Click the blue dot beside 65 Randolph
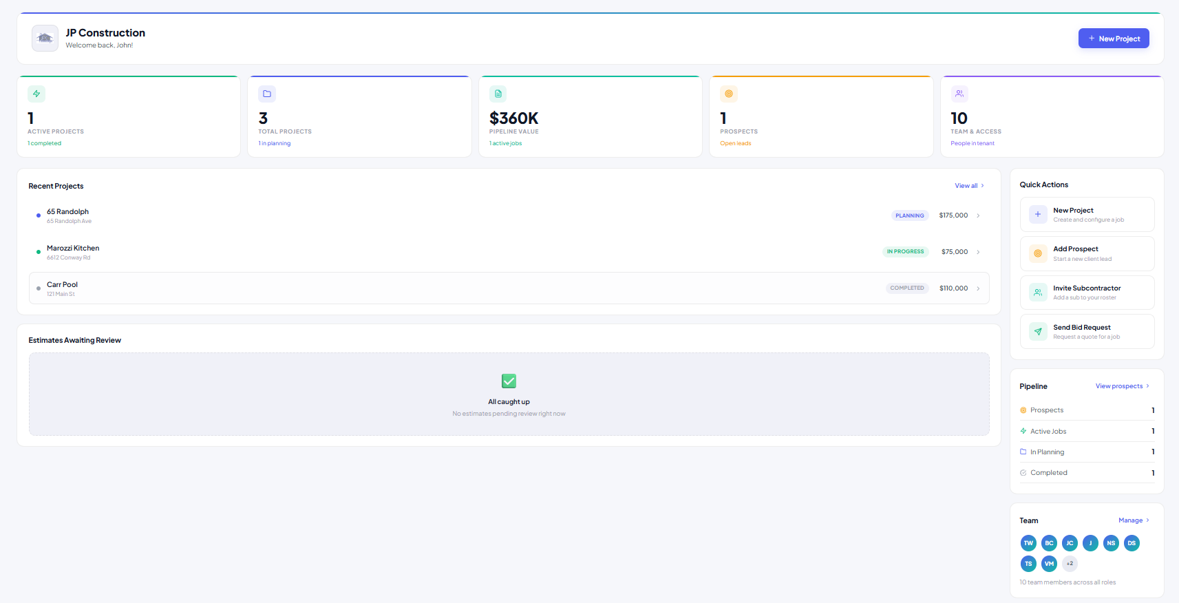The width and height of the screenshot is (1179, 603). (39, 215)
